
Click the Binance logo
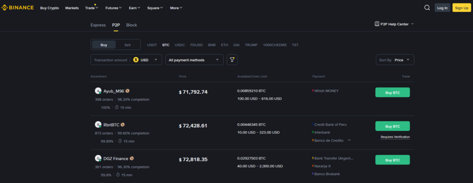[x=18, y=8]
